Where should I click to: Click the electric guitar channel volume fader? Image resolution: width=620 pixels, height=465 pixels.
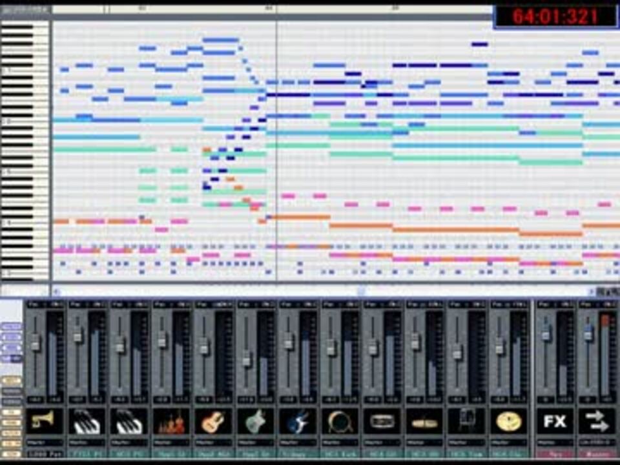[x=246, y=358]
